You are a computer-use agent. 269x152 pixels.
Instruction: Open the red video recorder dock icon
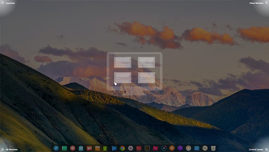click(x=89, y=148)
